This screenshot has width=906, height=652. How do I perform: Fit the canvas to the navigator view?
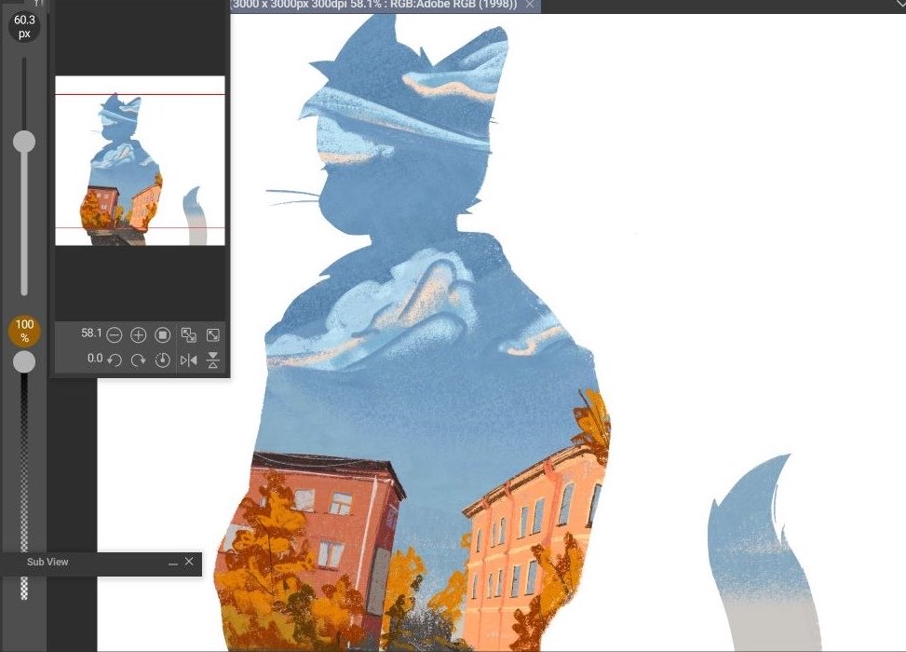point(188,334)
